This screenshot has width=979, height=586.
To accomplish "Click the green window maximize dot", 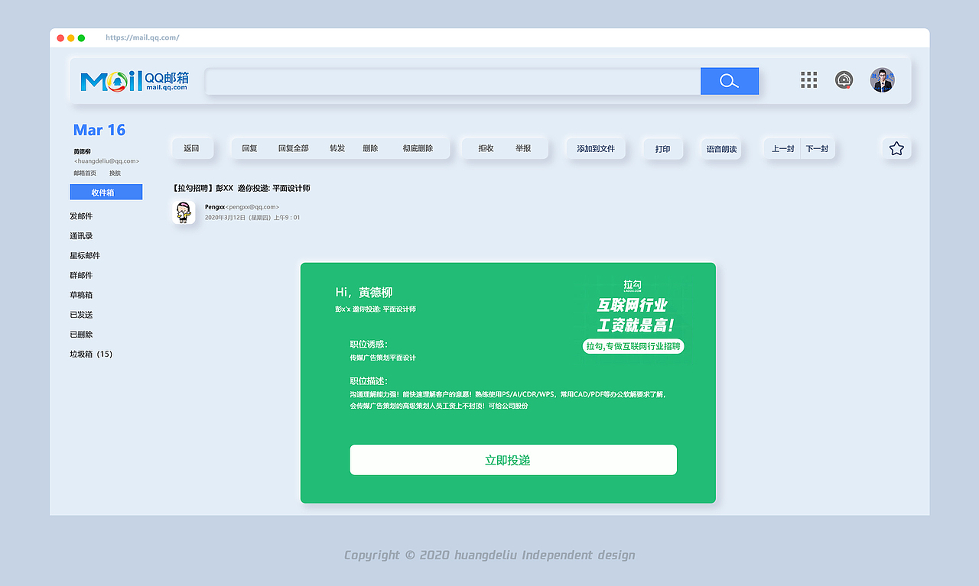I will tap(82, 37).
